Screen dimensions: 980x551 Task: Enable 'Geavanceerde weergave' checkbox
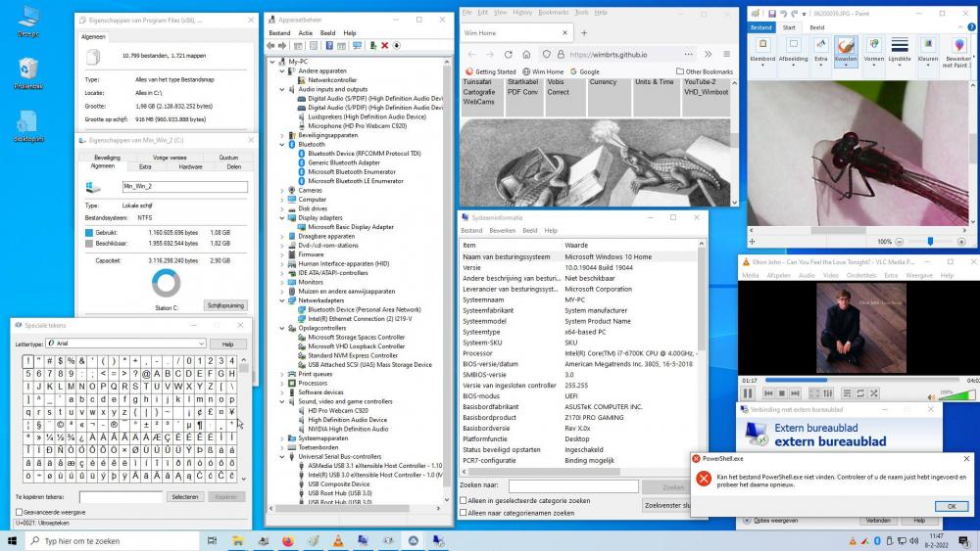20,512
